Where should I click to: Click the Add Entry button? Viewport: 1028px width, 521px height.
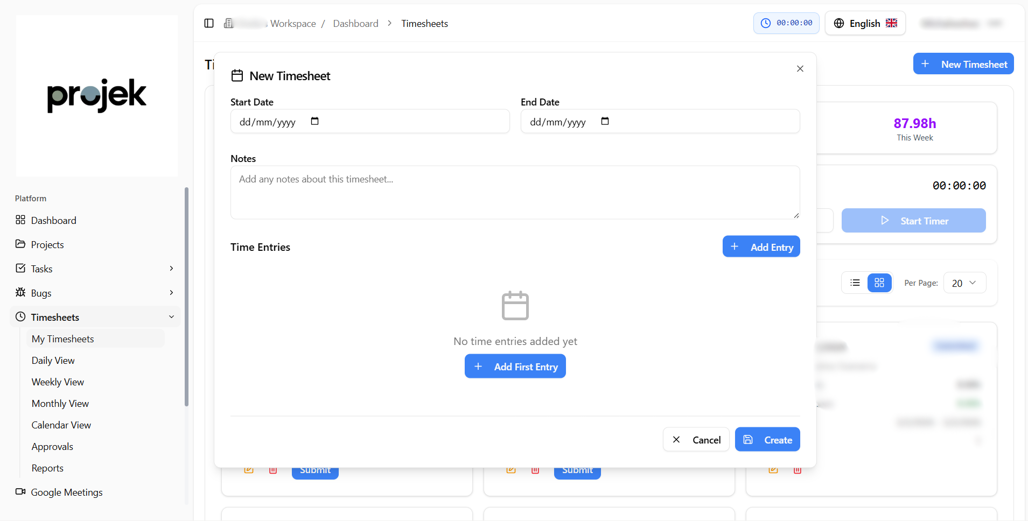click(x=761, y=247)
